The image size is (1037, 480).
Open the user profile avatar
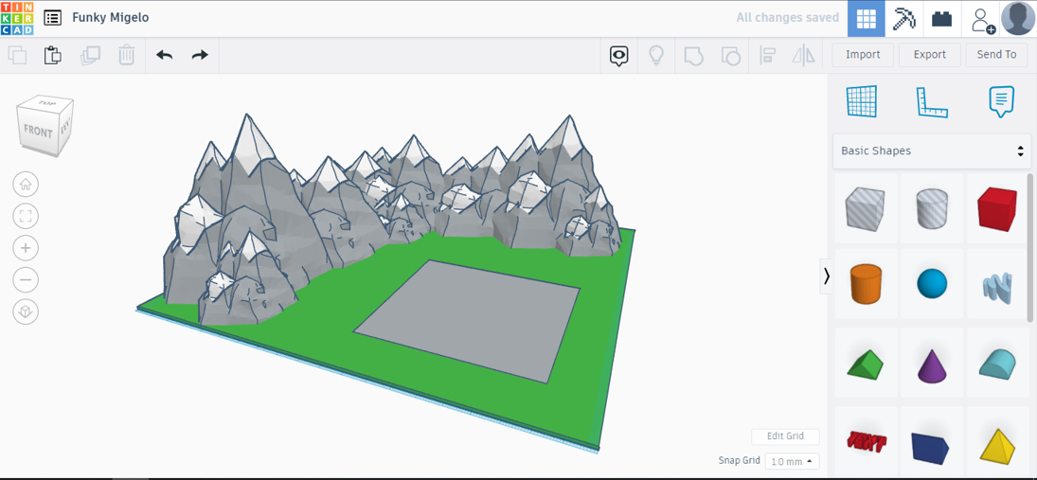tap(1018, 19)
